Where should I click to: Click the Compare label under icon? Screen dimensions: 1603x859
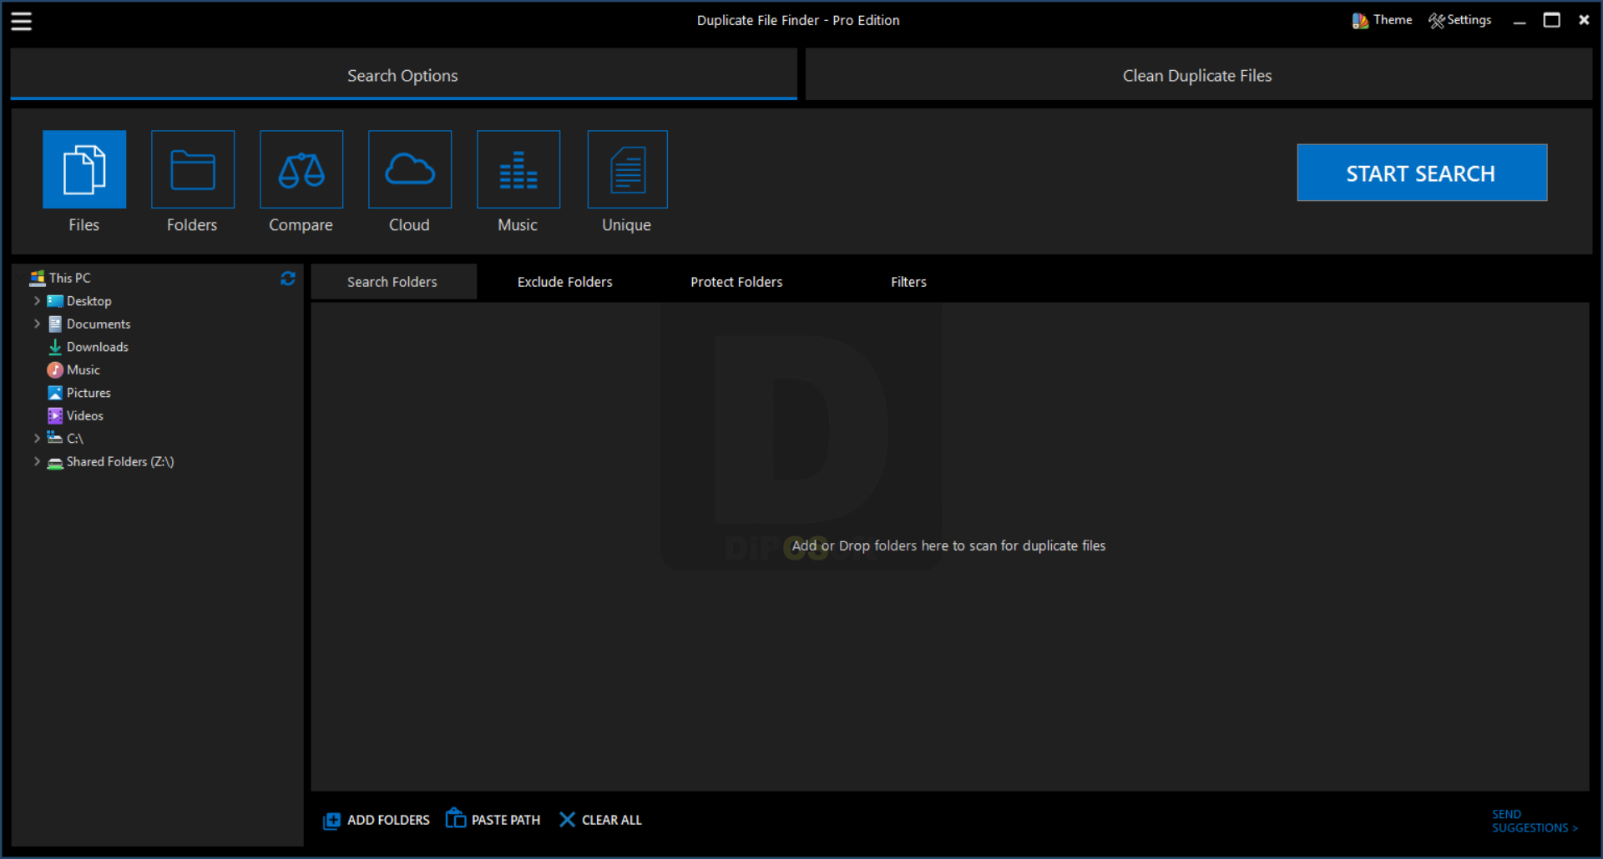(x=301, y=225)
